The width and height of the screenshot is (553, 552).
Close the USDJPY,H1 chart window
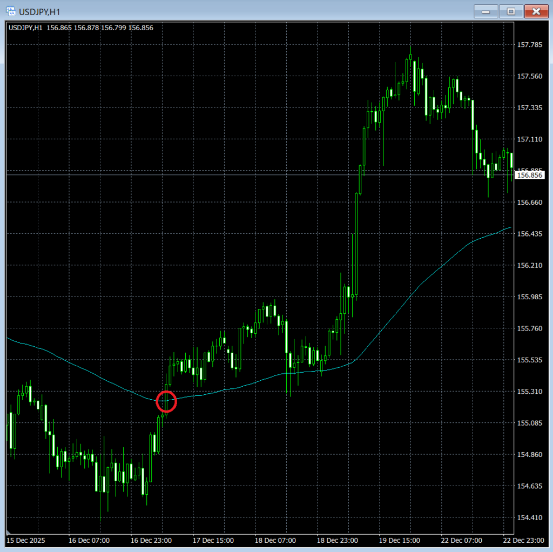[536, 11]
